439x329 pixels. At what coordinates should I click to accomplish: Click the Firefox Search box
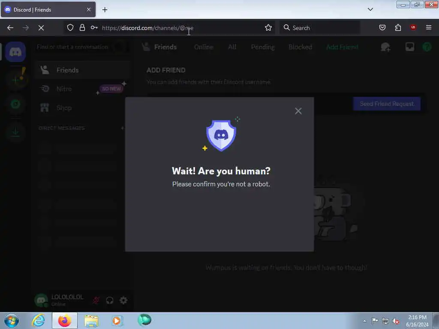click(x=320, y=28)
